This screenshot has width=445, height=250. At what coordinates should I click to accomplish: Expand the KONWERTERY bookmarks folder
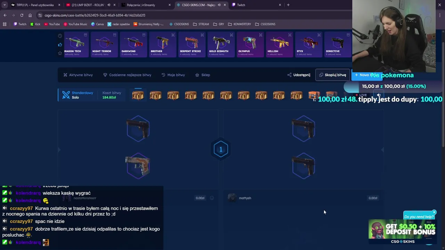click(x=240, y=24)
